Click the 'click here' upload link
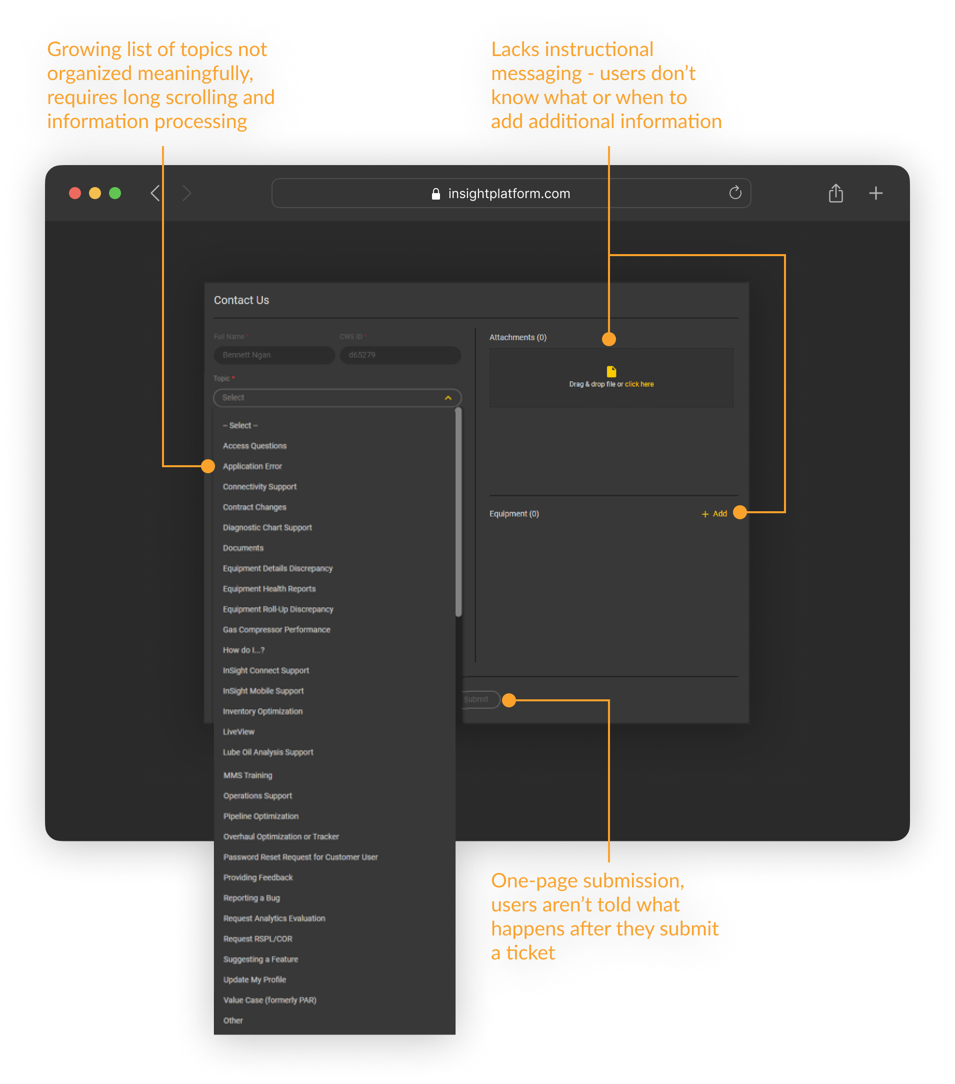This screenshot has height=1084, width=955. (x=638, y=384)
